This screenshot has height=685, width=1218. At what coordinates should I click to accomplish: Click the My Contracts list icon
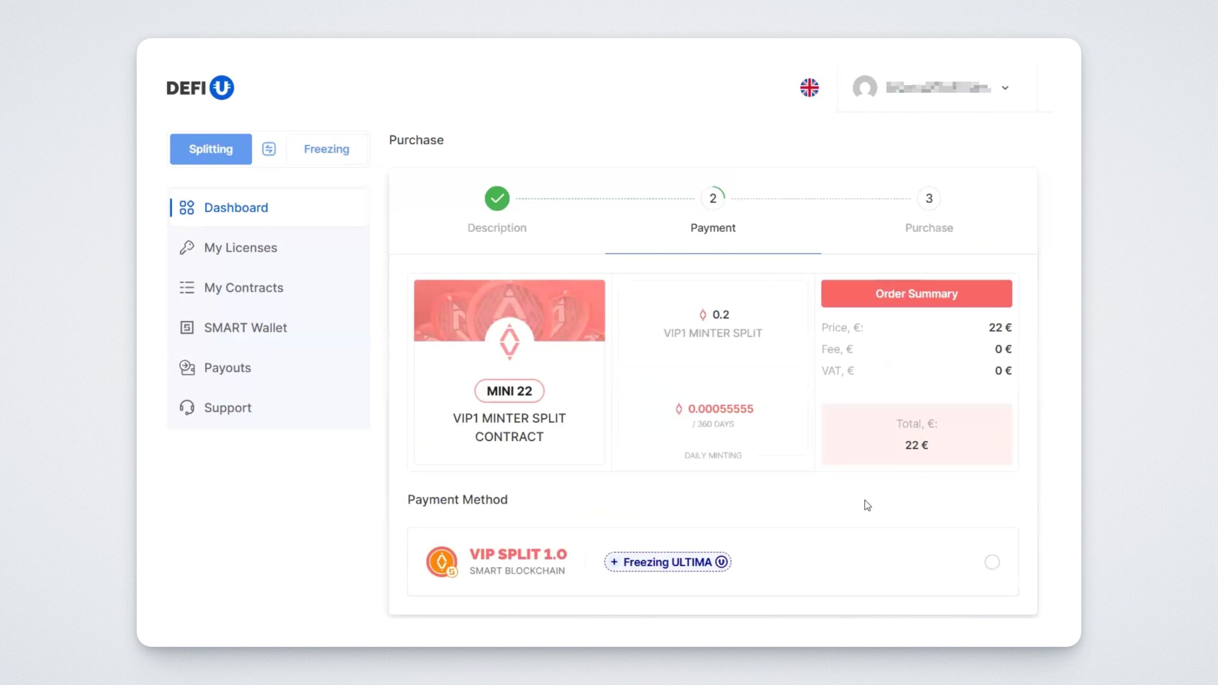coord(187,287)
